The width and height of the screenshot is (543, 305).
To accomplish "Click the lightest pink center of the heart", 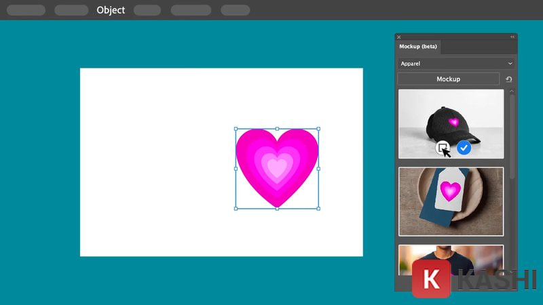I will click(x=277, y=165).
